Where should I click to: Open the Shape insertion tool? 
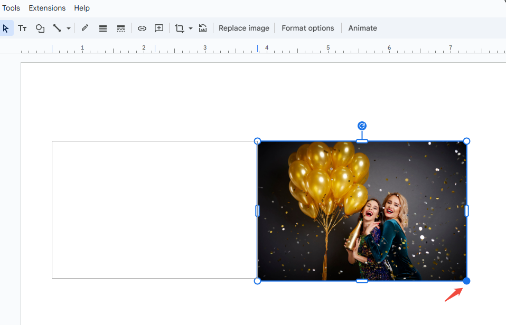coord(40,28)
